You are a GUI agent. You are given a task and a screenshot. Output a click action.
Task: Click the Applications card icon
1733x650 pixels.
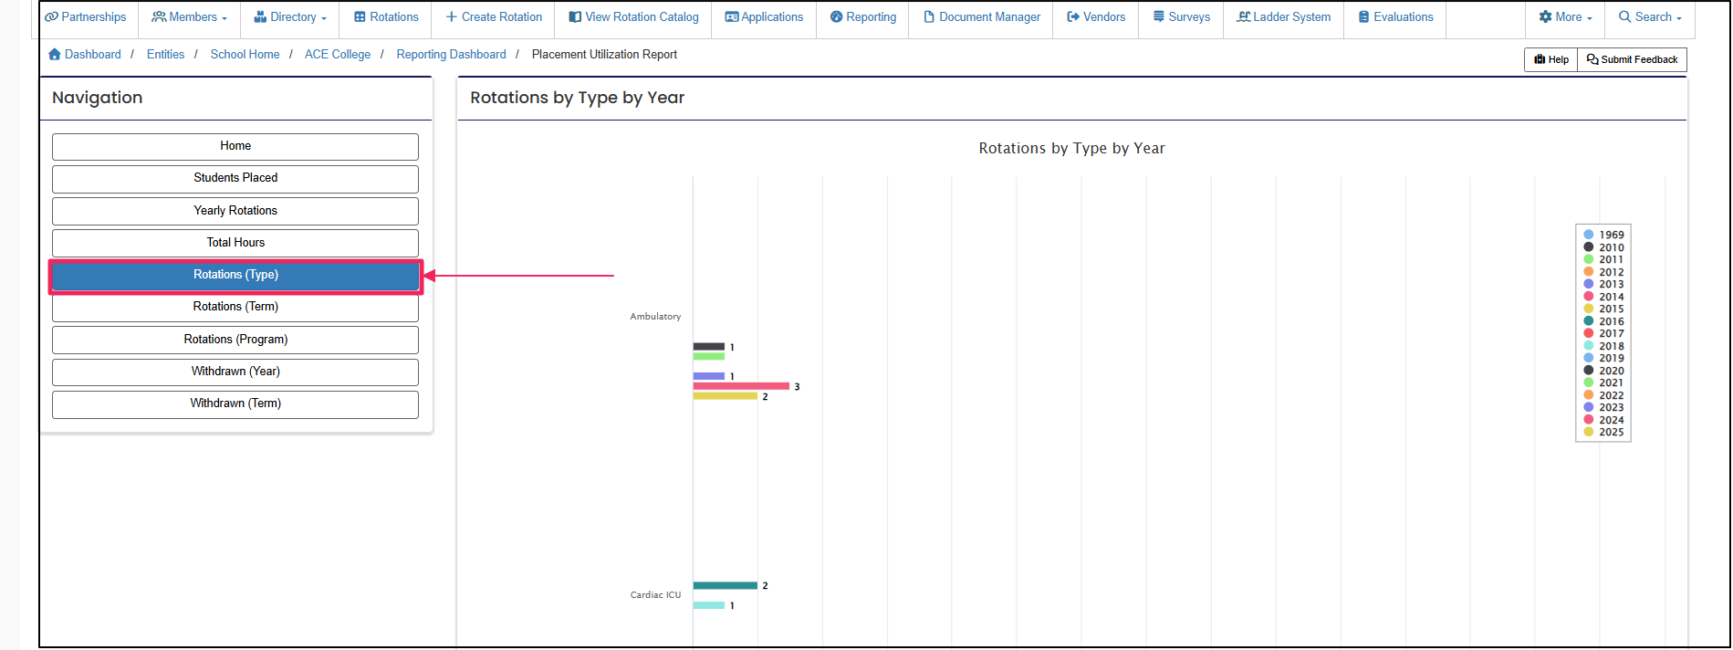[x=732, y=17]
